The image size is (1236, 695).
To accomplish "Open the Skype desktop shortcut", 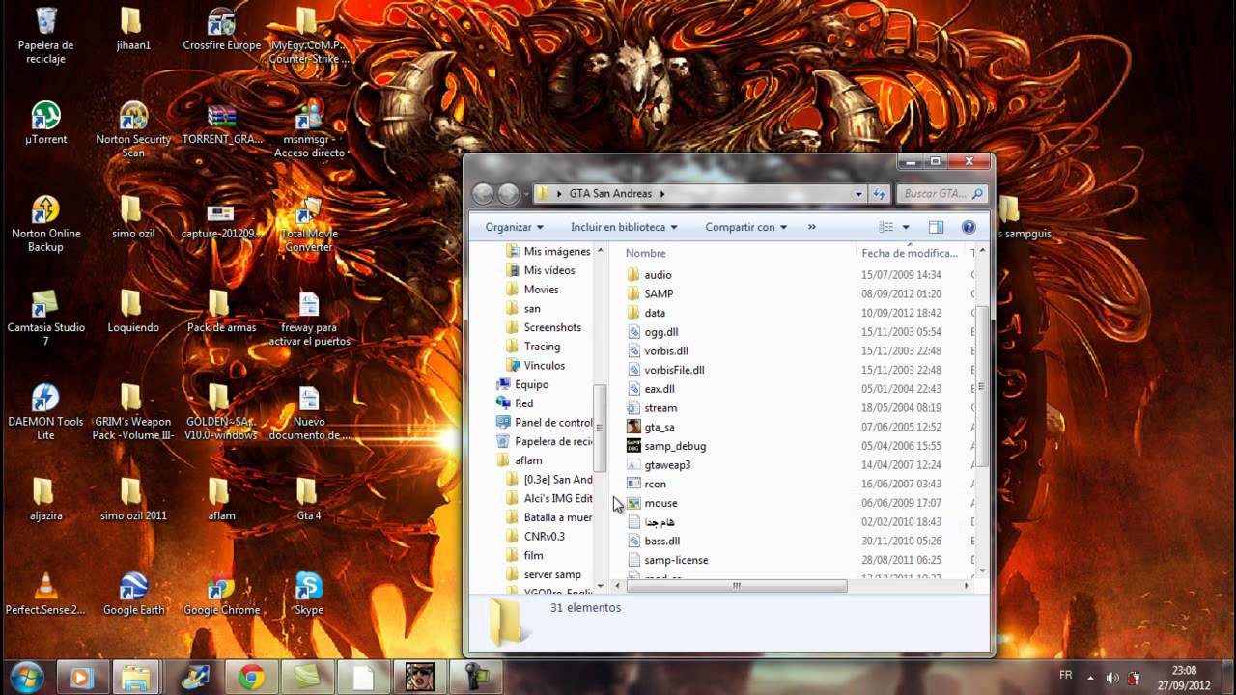I will (x=309, y=594).
